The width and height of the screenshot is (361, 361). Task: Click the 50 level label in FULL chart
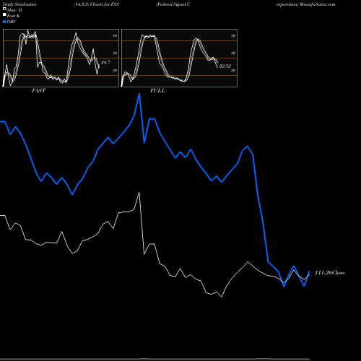[233, 53]
